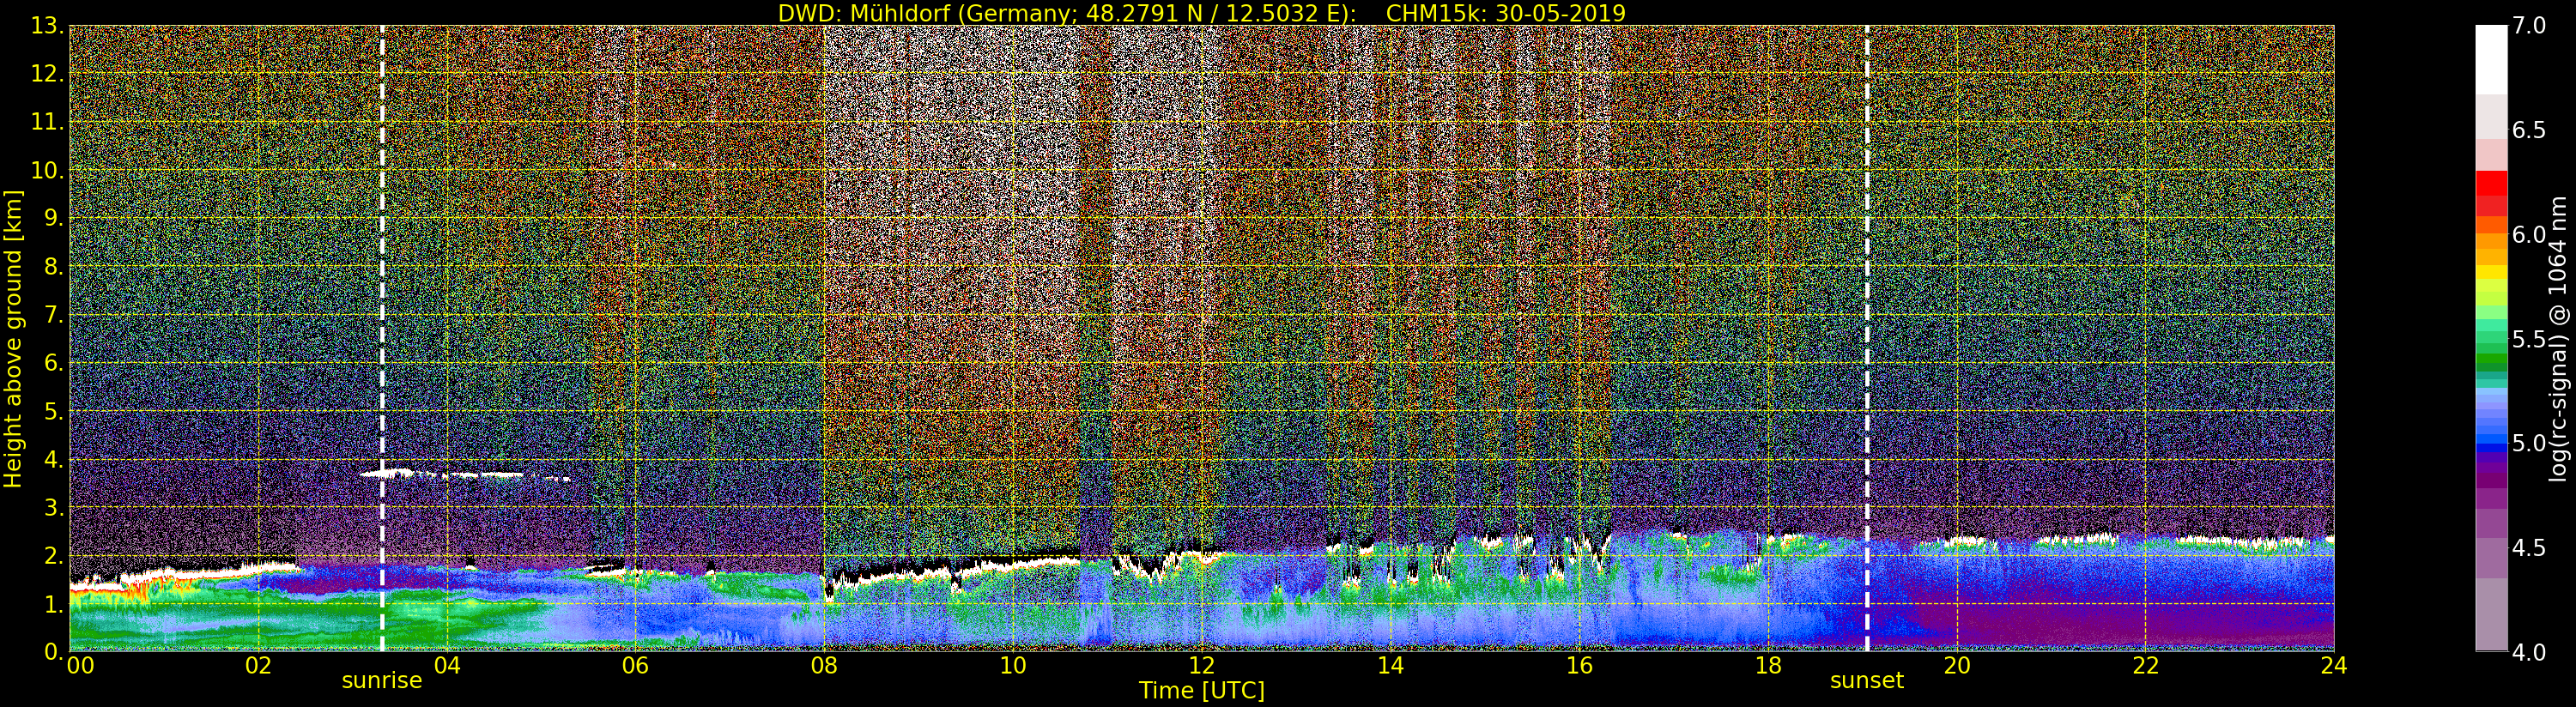Click the height axis tick "6."

click(x=53, y=363)
